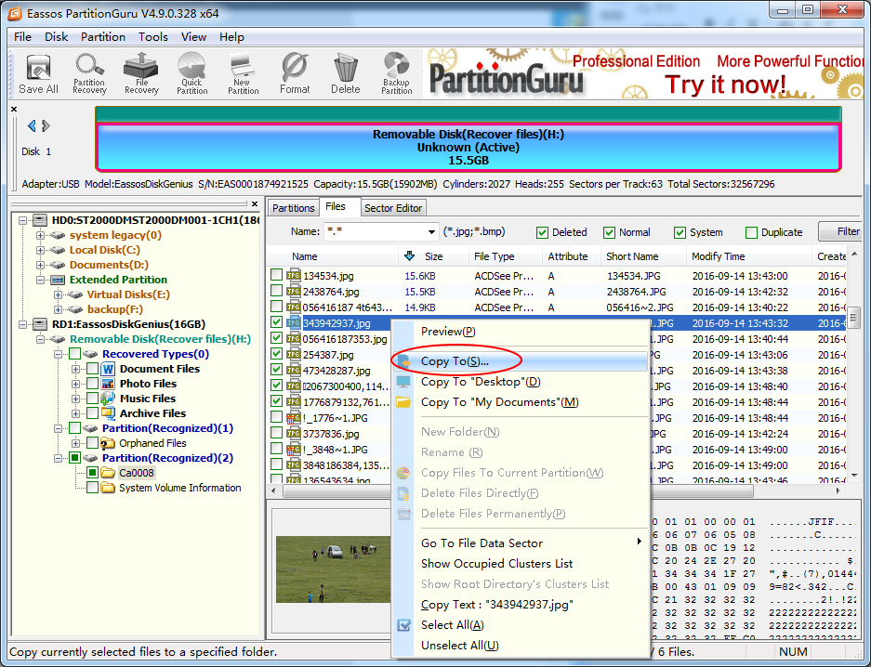This screenshot has width=871, height=667.
Task: Click the deleted file icon of !_1776~1.JPG
Action: coord(294,418)
